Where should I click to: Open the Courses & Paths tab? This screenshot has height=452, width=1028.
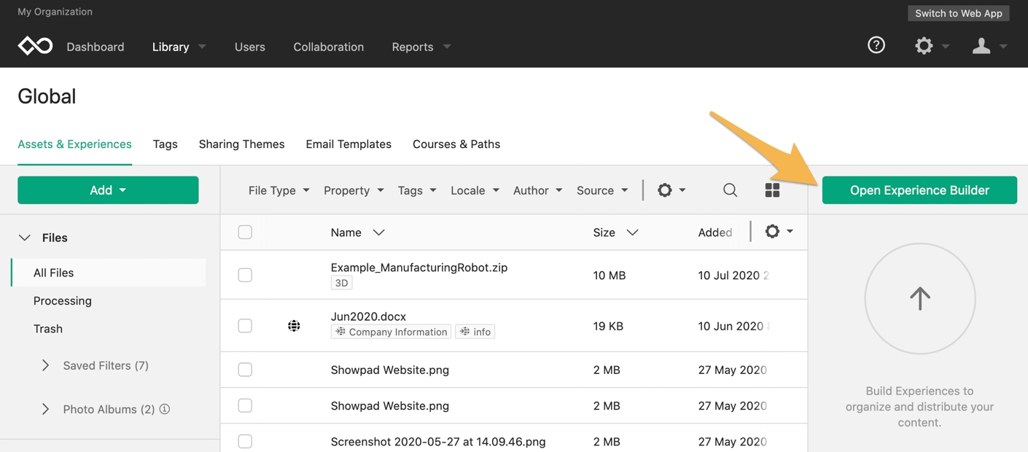click(456, 144)
